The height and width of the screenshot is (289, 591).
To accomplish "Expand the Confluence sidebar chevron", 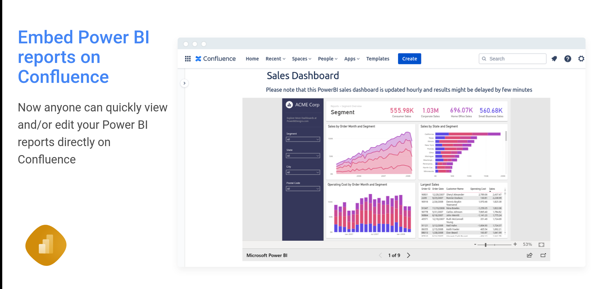I will pyautogui.click(x=184, y=83).
